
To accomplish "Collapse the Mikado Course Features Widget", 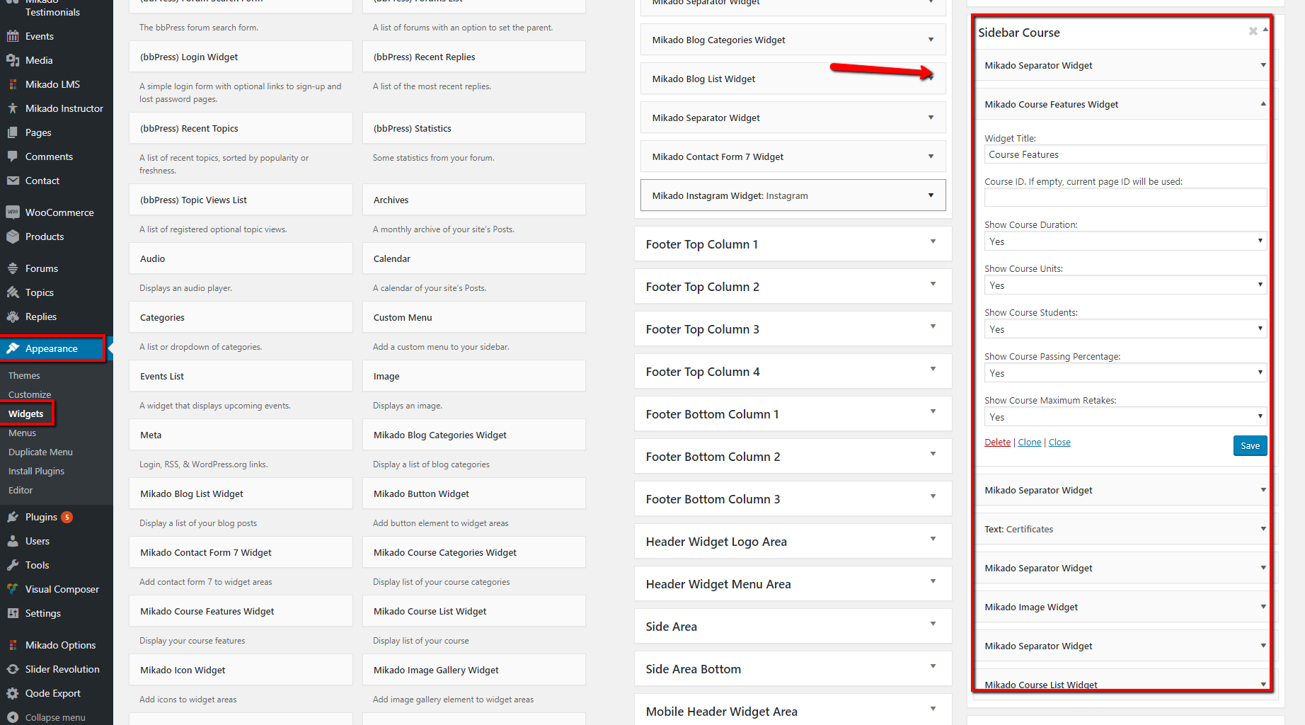I will pos(1263,104).
